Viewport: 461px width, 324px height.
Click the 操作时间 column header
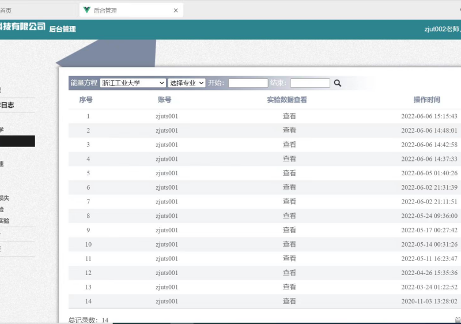coord(427,100)
